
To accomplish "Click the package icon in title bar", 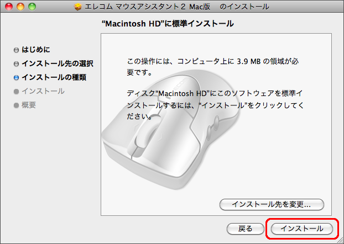I will [x=77, y=7].
